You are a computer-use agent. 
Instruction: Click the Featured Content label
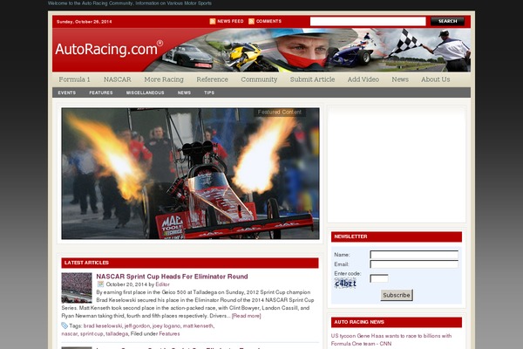click(280, 113)
